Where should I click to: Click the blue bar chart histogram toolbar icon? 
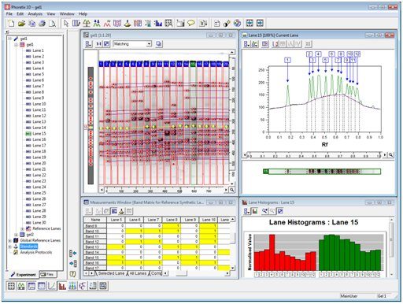158,24
